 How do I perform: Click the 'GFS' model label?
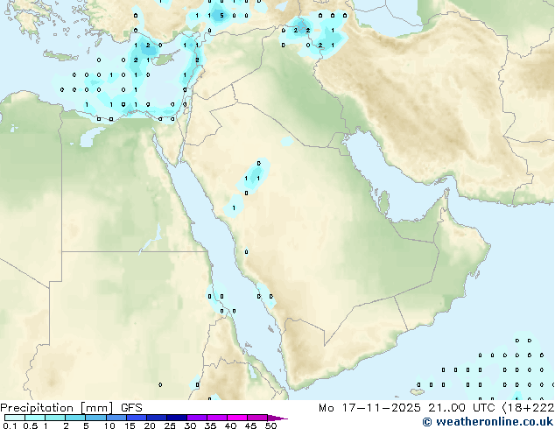point(131,408)
